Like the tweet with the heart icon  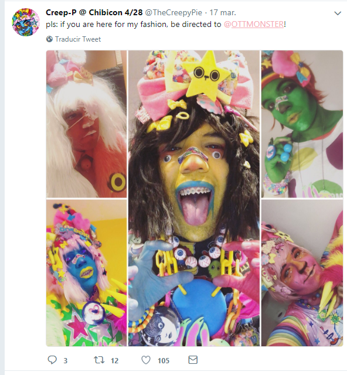[x=146, y=360]
